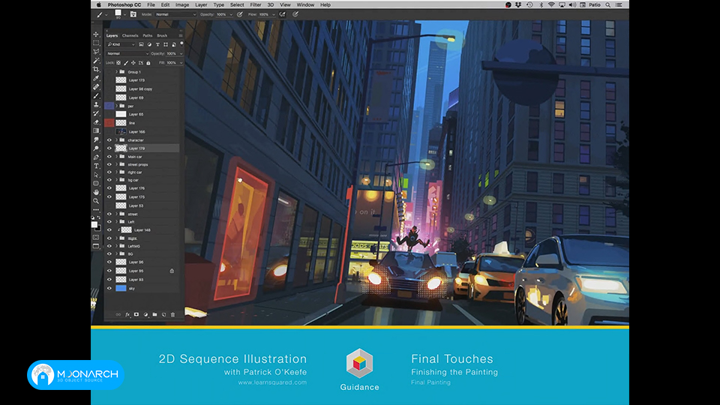The image size is (720, 405).
Task: Click the new adjustment layer icon
Action: (145, 314)
